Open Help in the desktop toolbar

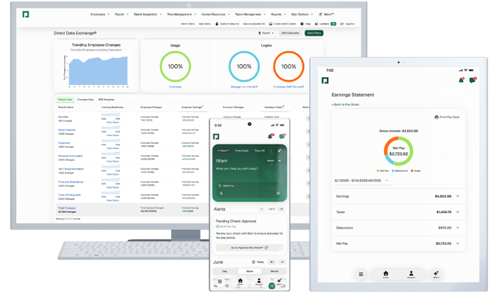[305, 24]
